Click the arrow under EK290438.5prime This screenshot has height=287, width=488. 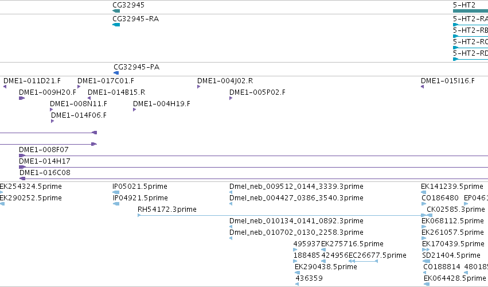click(297, 273)
